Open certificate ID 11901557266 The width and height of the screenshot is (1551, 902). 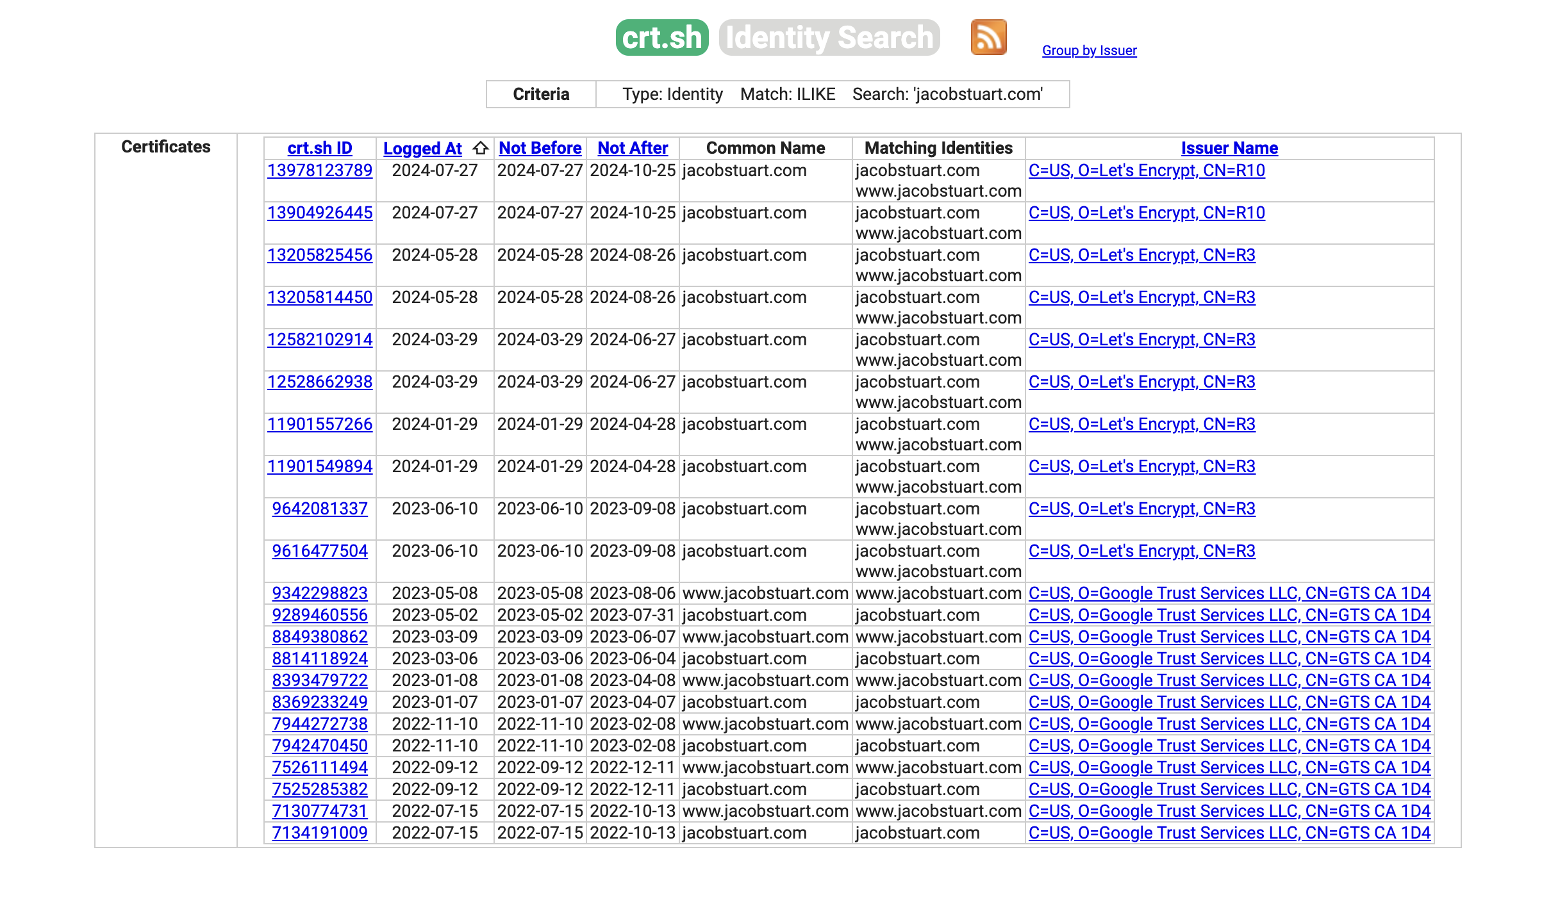pyautogui.click(x=320, y=424)
